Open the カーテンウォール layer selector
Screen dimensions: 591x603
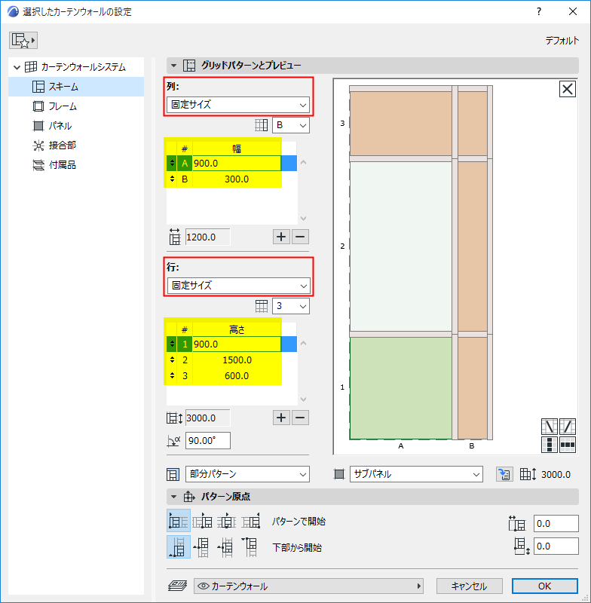point(308,586)
